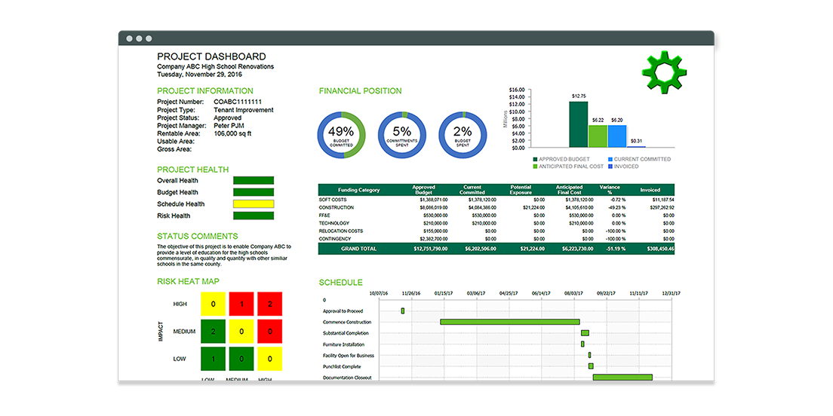
Task: Click the Approved Budget legend swatch
Action: click(x=536, y=159)
